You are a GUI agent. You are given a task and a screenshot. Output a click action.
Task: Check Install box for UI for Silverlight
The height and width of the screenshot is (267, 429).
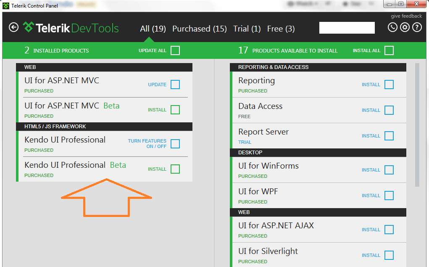(x=389, y=255)
